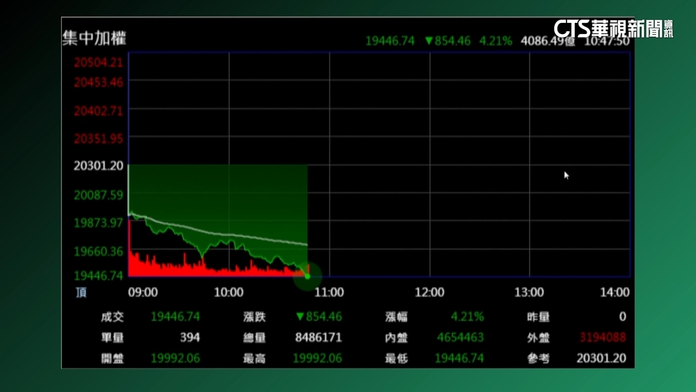Click the 漲跌 ▼854.46 table value
696x392 pixels.
coord(318,317)
